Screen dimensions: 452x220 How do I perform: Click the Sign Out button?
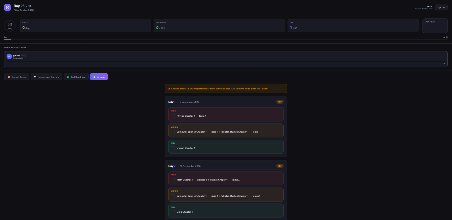441,8
